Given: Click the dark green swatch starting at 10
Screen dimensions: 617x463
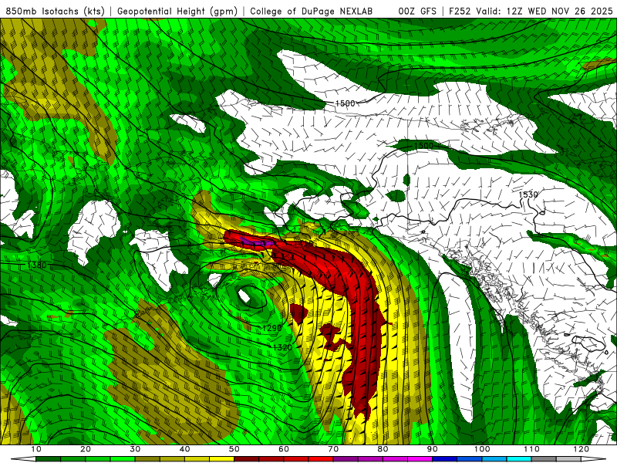Looking at the screenshot, I should click(x=49, y=459).
